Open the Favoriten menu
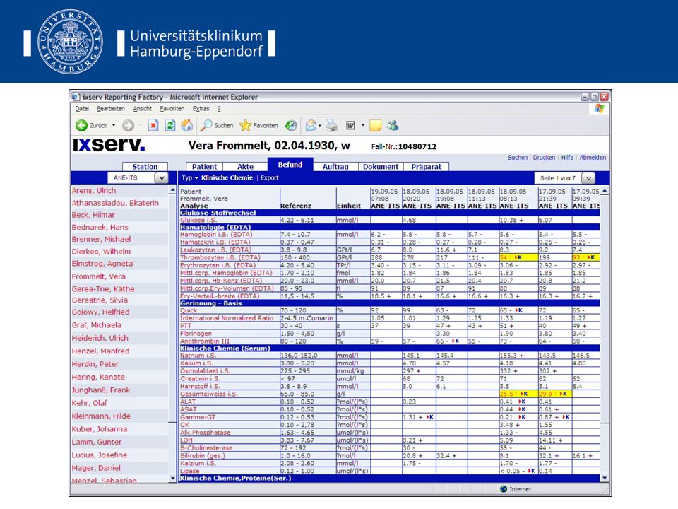 [172, 109]
